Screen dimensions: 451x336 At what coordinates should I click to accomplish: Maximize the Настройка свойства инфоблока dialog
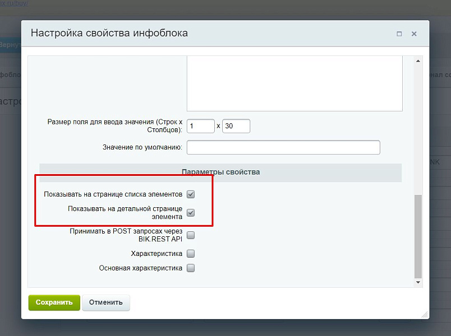(x=399, y=34)
